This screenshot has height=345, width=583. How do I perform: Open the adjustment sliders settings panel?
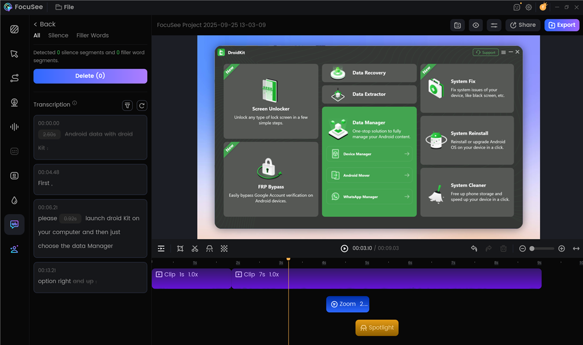pyautogui.click(x=494, y=25)
